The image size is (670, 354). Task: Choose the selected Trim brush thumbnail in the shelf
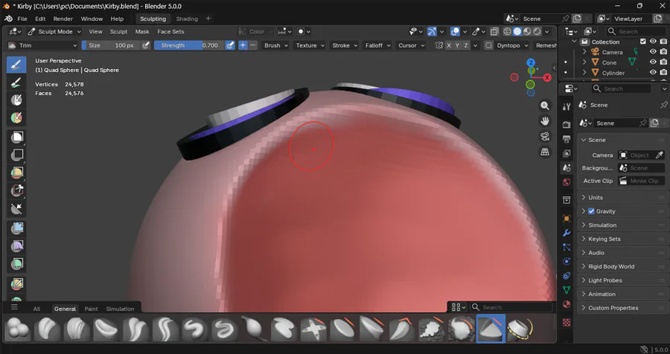coord(491,329)
